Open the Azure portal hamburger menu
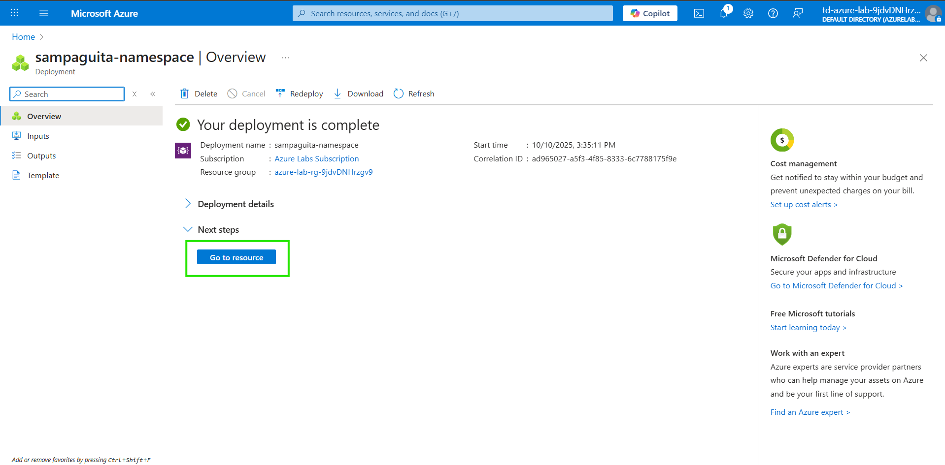945x465 pixels. coord(44,13)
